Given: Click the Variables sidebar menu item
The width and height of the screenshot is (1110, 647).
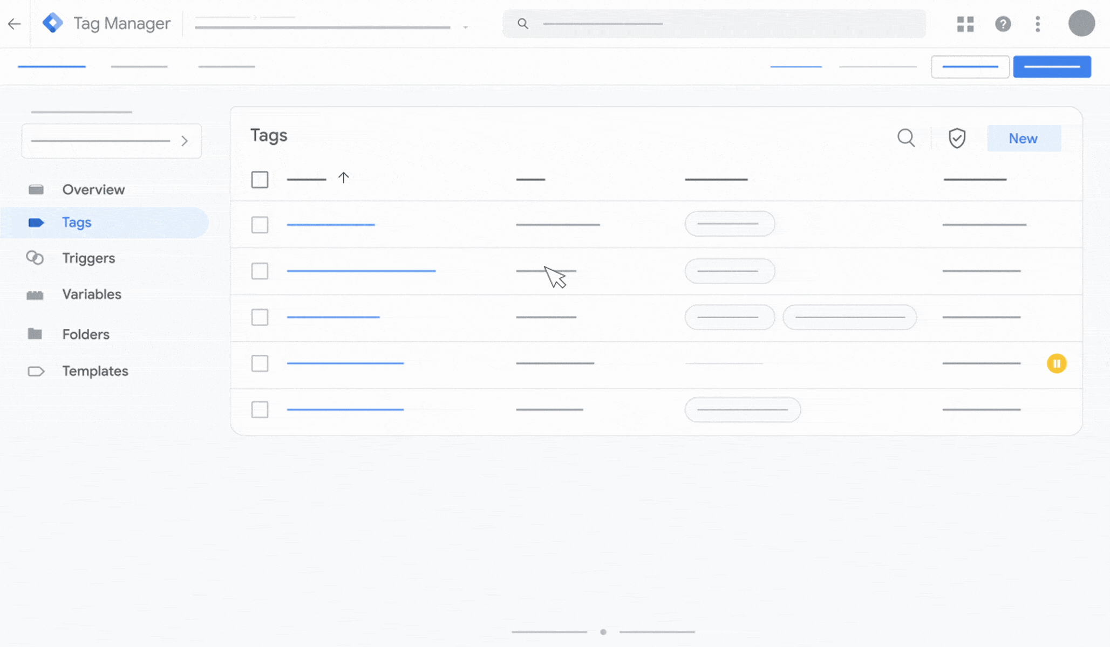Looking at the screenshot, I should (91, 293).
